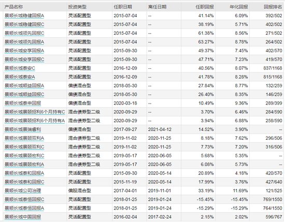
Task: Select the 33.19% return value
Action: (x=206, y=190)
